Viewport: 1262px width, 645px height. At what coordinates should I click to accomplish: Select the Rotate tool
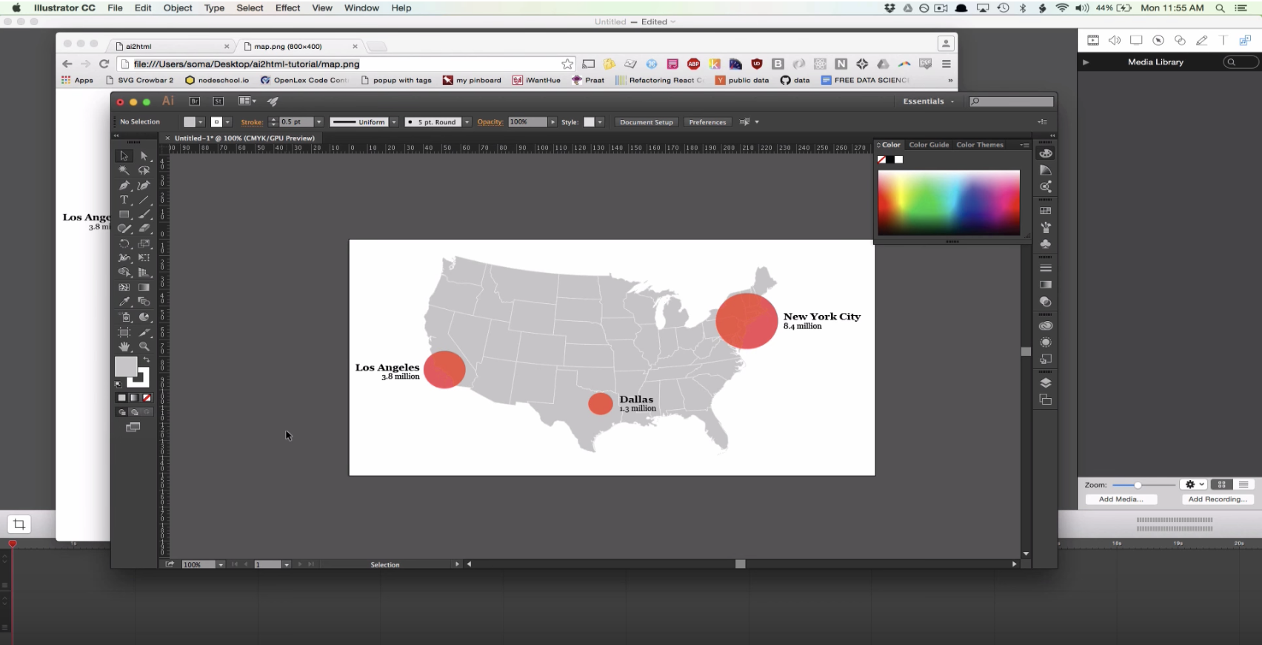[124, 243]
